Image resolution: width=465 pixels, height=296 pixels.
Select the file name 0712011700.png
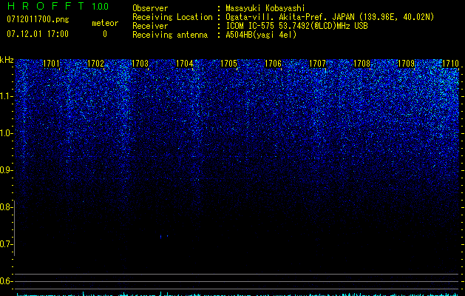point(38,19)
